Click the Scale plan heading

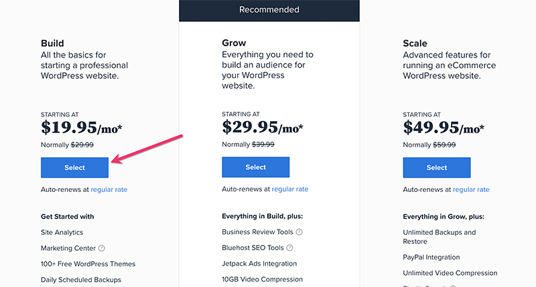click(415, 43)
